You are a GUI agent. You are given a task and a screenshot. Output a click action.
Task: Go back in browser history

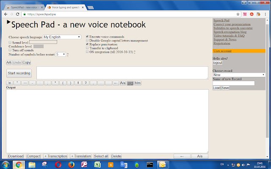pyautogui.click(x=6, y=14)
